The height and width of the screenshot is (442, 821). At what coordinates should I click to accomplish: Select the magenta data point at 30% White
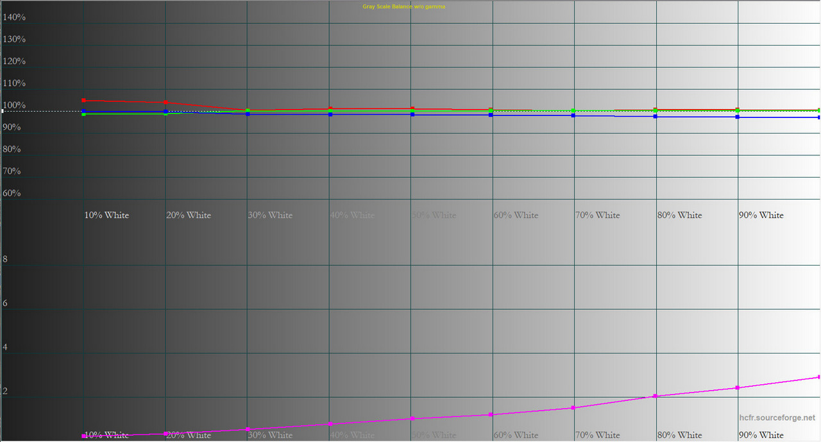(x=248, y=429)
